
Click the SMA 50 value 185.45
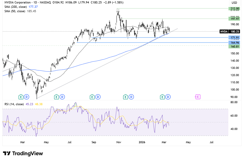click(32, 11)
